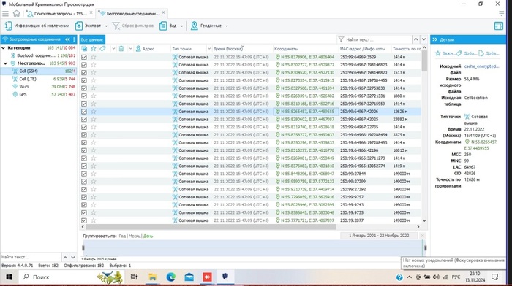Collapse the Беспроводные соединения left panel
512x286 pixels.
67,39
